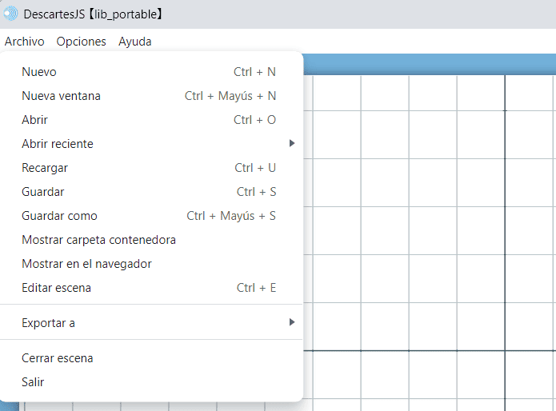
Task: Choose Guardar como from the menu
Action: 59,216
